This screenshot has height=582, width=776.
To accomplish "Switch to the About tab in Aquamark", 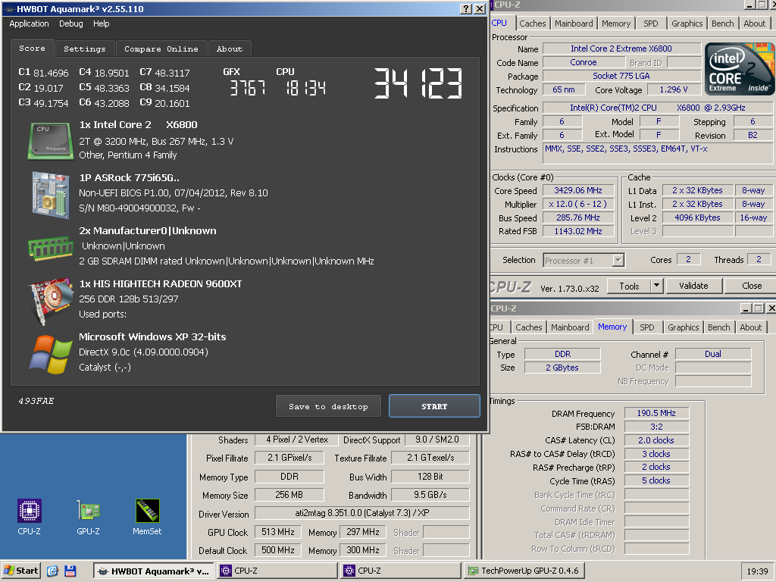I will click(x=230, y=49).
